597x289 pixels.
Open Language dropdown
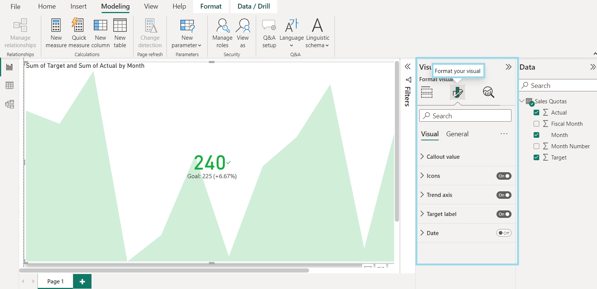point(291,33)
